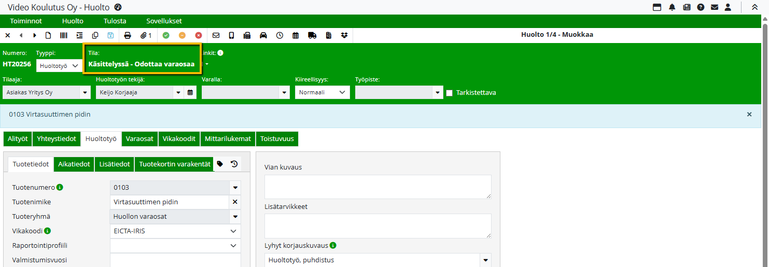Switch to the Varaosat tab
769x267 pixels.
139,139
